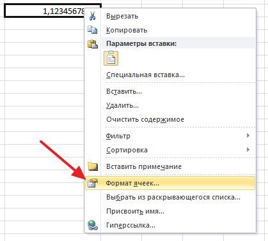Screen dimensions: 268x241
Task: Click the yellow note comment icon
Action: tap(93, 166)
